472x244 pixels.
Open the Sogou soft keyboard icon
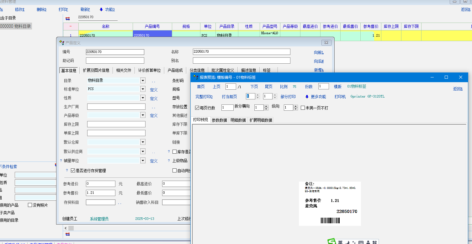pos(361,242)
